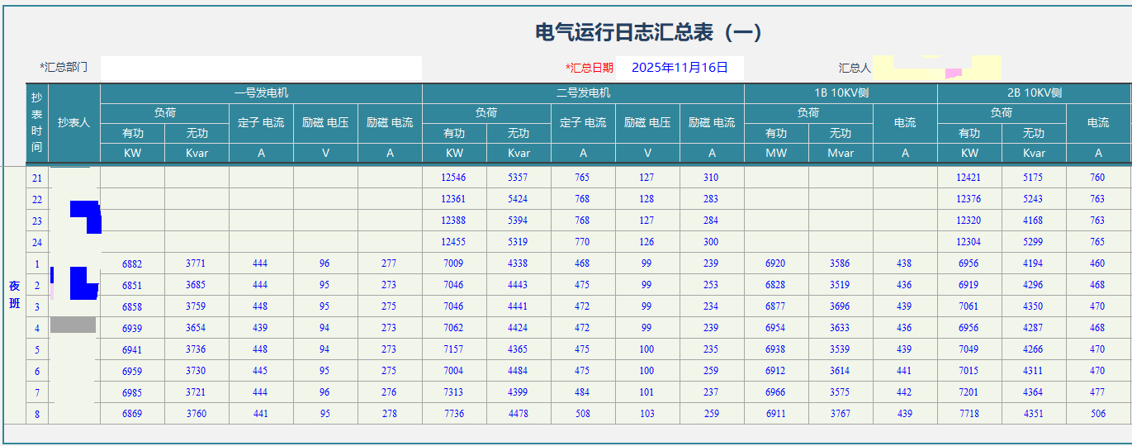Viewport: 1132px width, 446px height.
Task: Select the 1B cell with value 6920
Action: (775, 263)
